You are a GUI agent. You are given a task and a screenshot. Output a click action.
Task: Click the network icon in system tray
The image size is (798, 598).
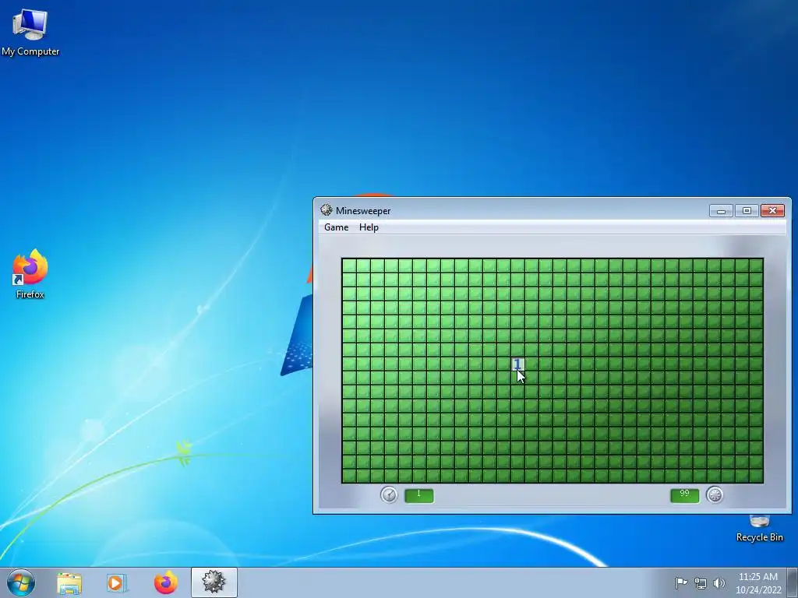(x=701, y=583)
